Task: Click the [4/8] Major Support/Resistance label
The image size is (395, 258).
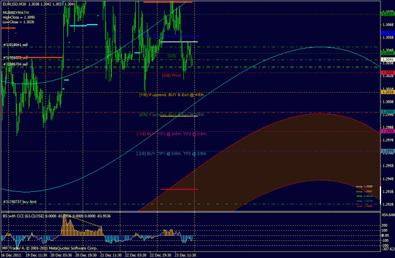Action: [171, 36]
